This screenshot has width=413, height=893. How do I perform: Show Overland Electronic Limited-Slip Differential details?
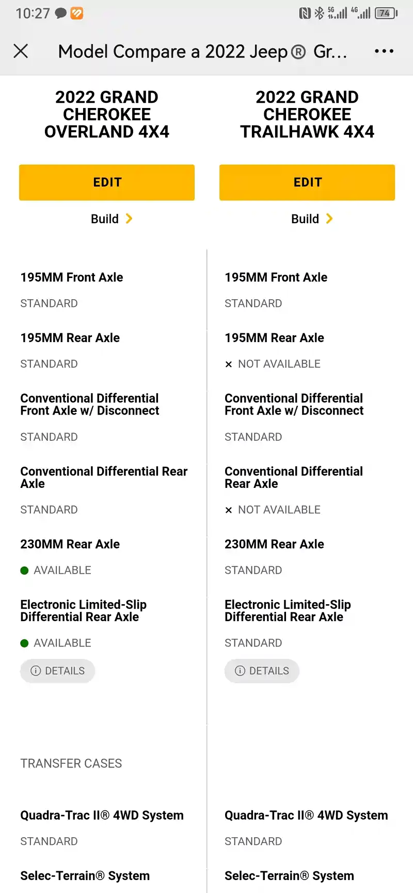point(58,671)
